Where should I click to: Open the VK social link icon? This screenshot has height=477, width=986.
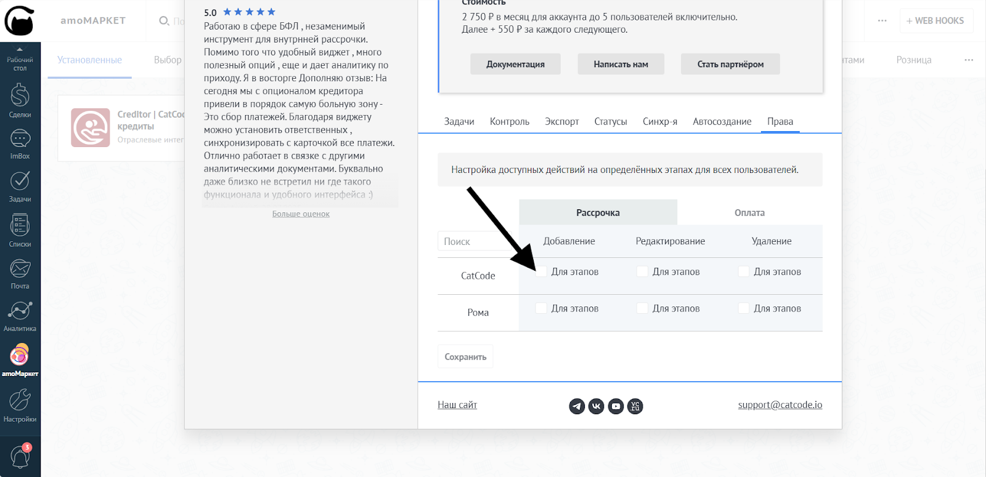pyautogui.click(x=596, y=406)
